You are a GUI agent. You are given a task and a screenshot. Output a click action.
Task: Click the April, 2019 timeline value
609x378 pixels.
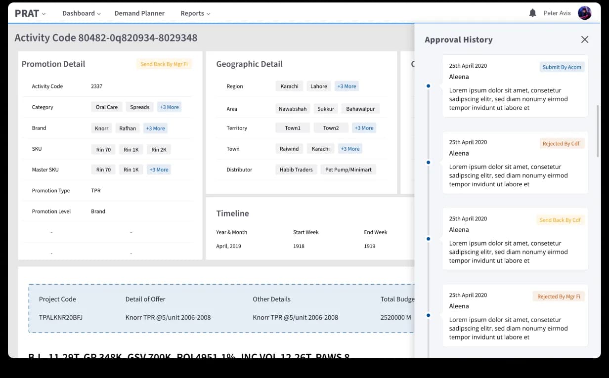tap(228, 246)
